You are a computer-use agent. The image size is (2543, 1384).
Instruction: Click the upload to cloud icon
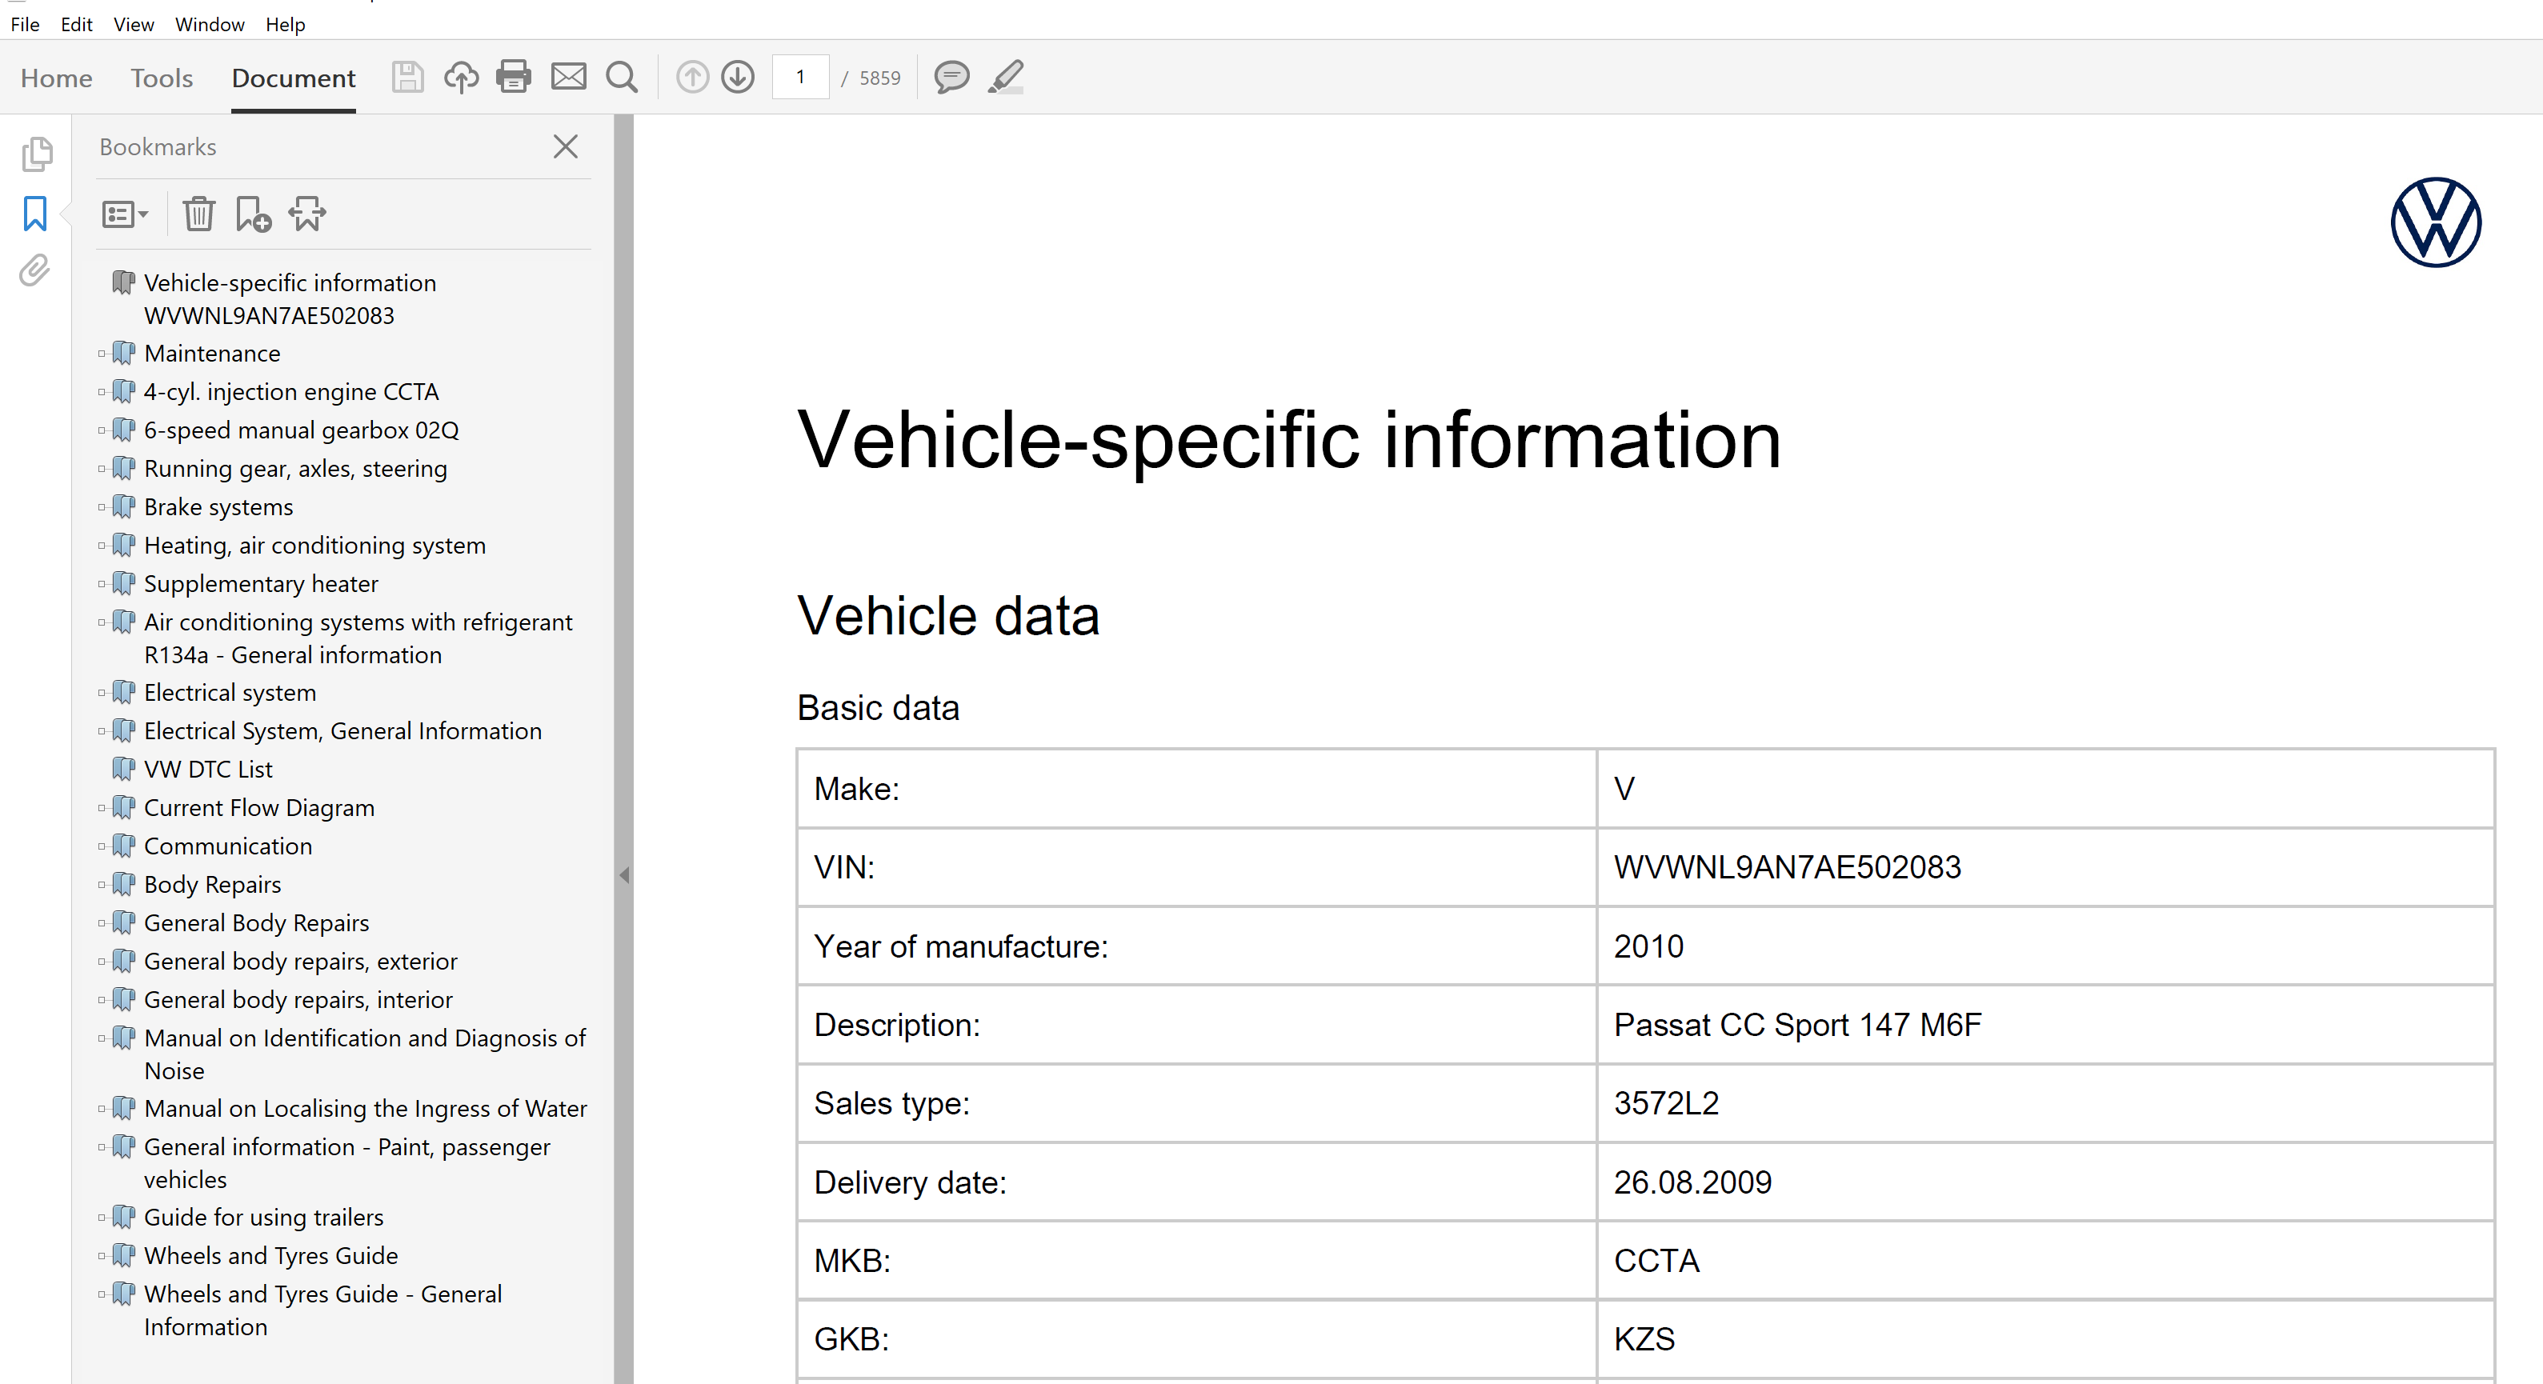tap(460, 77)
